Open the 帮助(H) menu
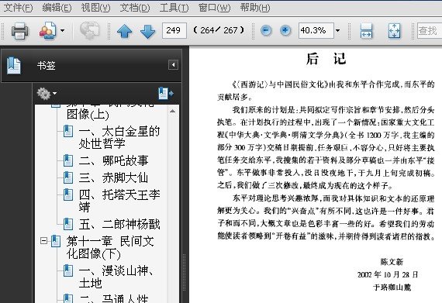This screenshot has height=303, width=442. [255, 8]
